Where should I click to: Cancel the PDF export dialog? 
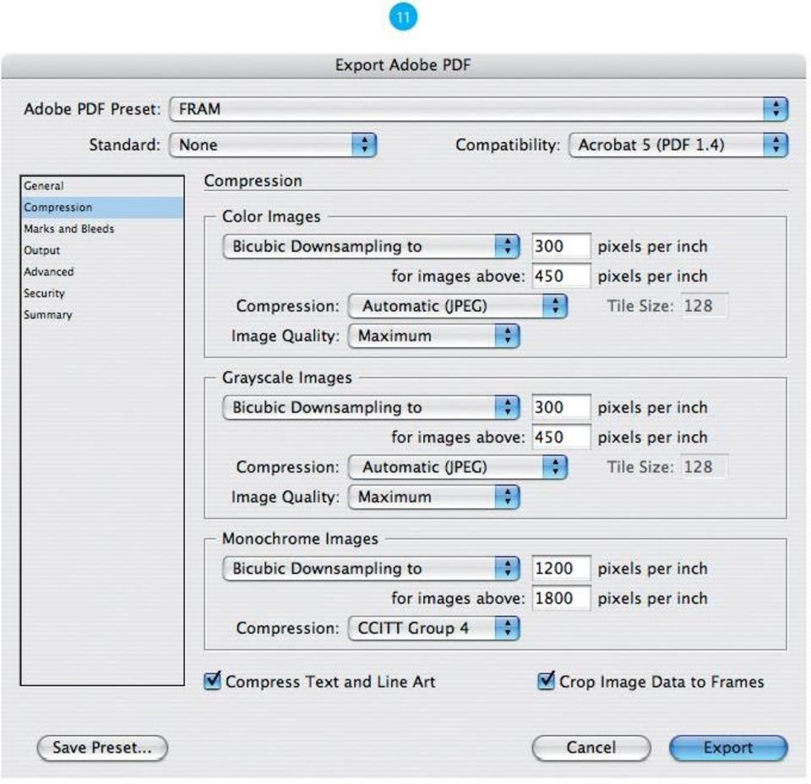591,748
